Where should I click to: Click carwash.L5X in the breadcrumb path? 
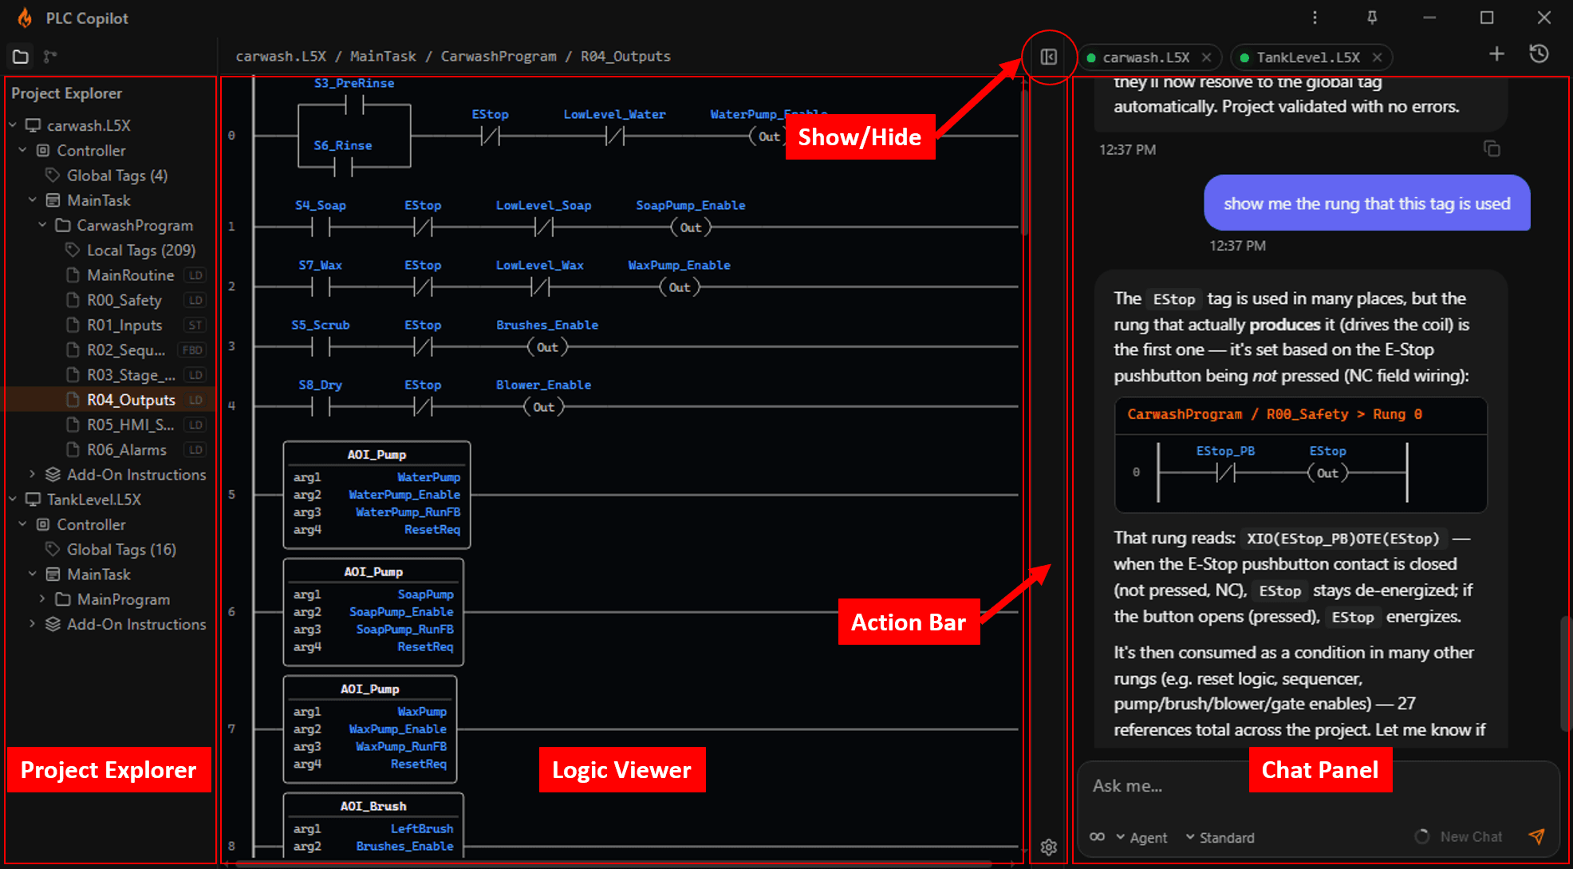coord(281,56)
